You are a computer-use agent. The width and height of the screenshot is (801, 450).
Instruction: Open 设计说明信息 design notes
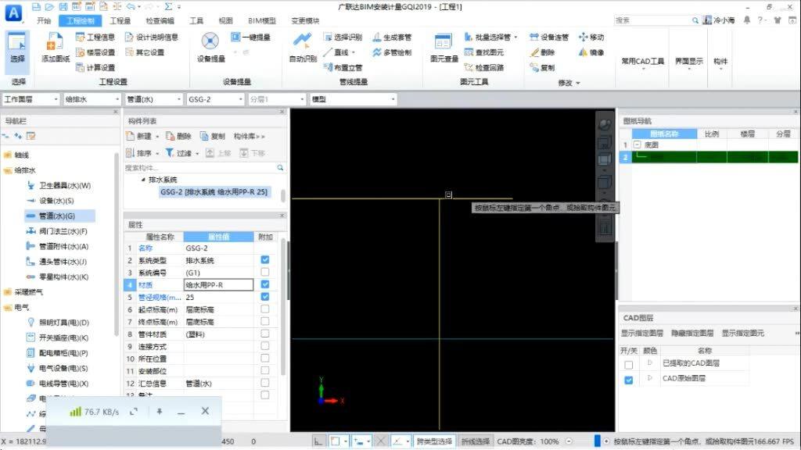click(x=151, y=37)
